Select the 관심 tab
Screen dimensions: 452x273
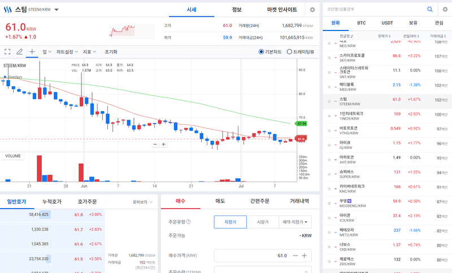pos(439,23)
